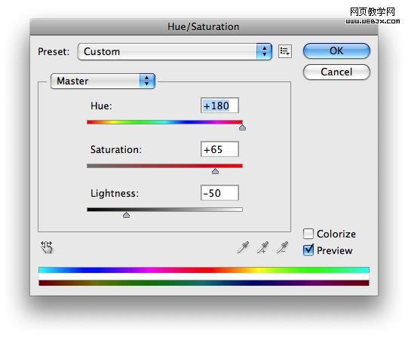Select the add-to-sample eyedropper
The width and height of the screenshot is (408, 337).
point(262,247)
